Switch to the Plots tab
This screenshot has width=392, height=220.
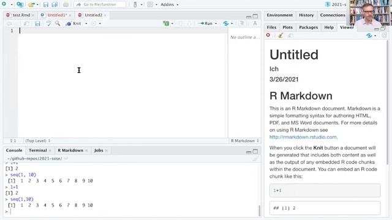click(x=287, y=27)
